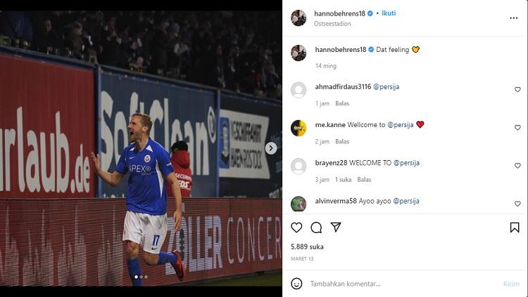The height and width of the screenshot is (297, 528).
Task: Open emoji picker in comment field
Action: click(x=297, y=284)
